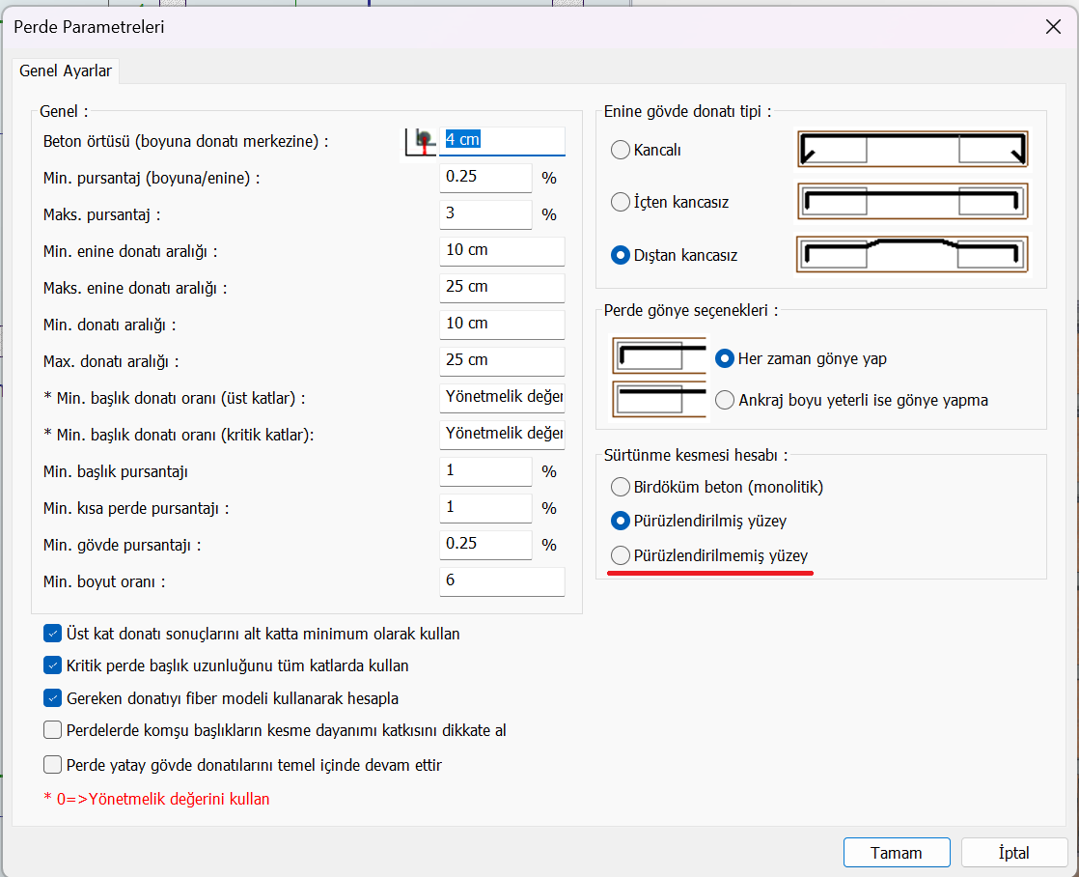Select the Kancalı radio option
Image resolution: width=1079 pixels, height=877 pixels.
coord(621,151)
